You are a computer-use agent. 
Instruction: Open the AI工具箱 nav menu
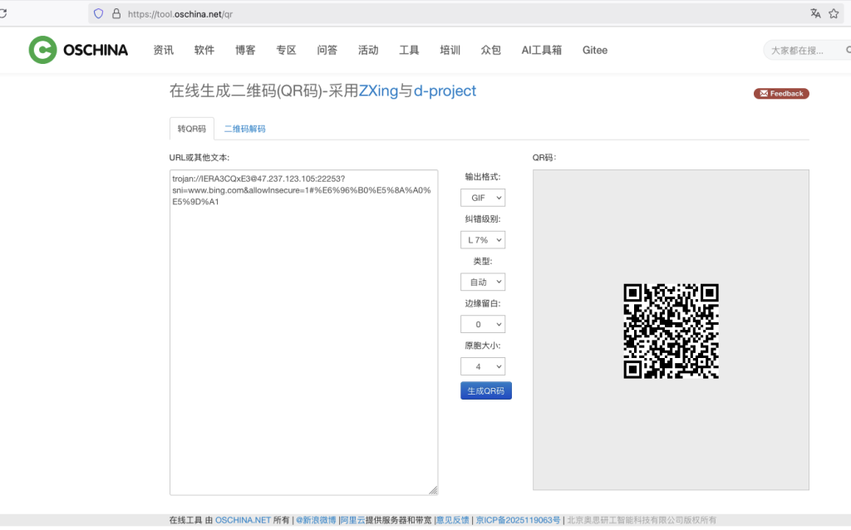tap(542, 50)
